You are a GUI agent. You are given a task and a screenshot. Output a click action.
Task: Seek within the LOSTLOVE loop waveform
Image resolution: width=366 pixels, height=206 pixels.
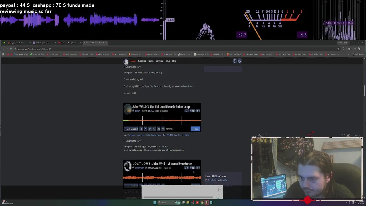pos(162,178)
